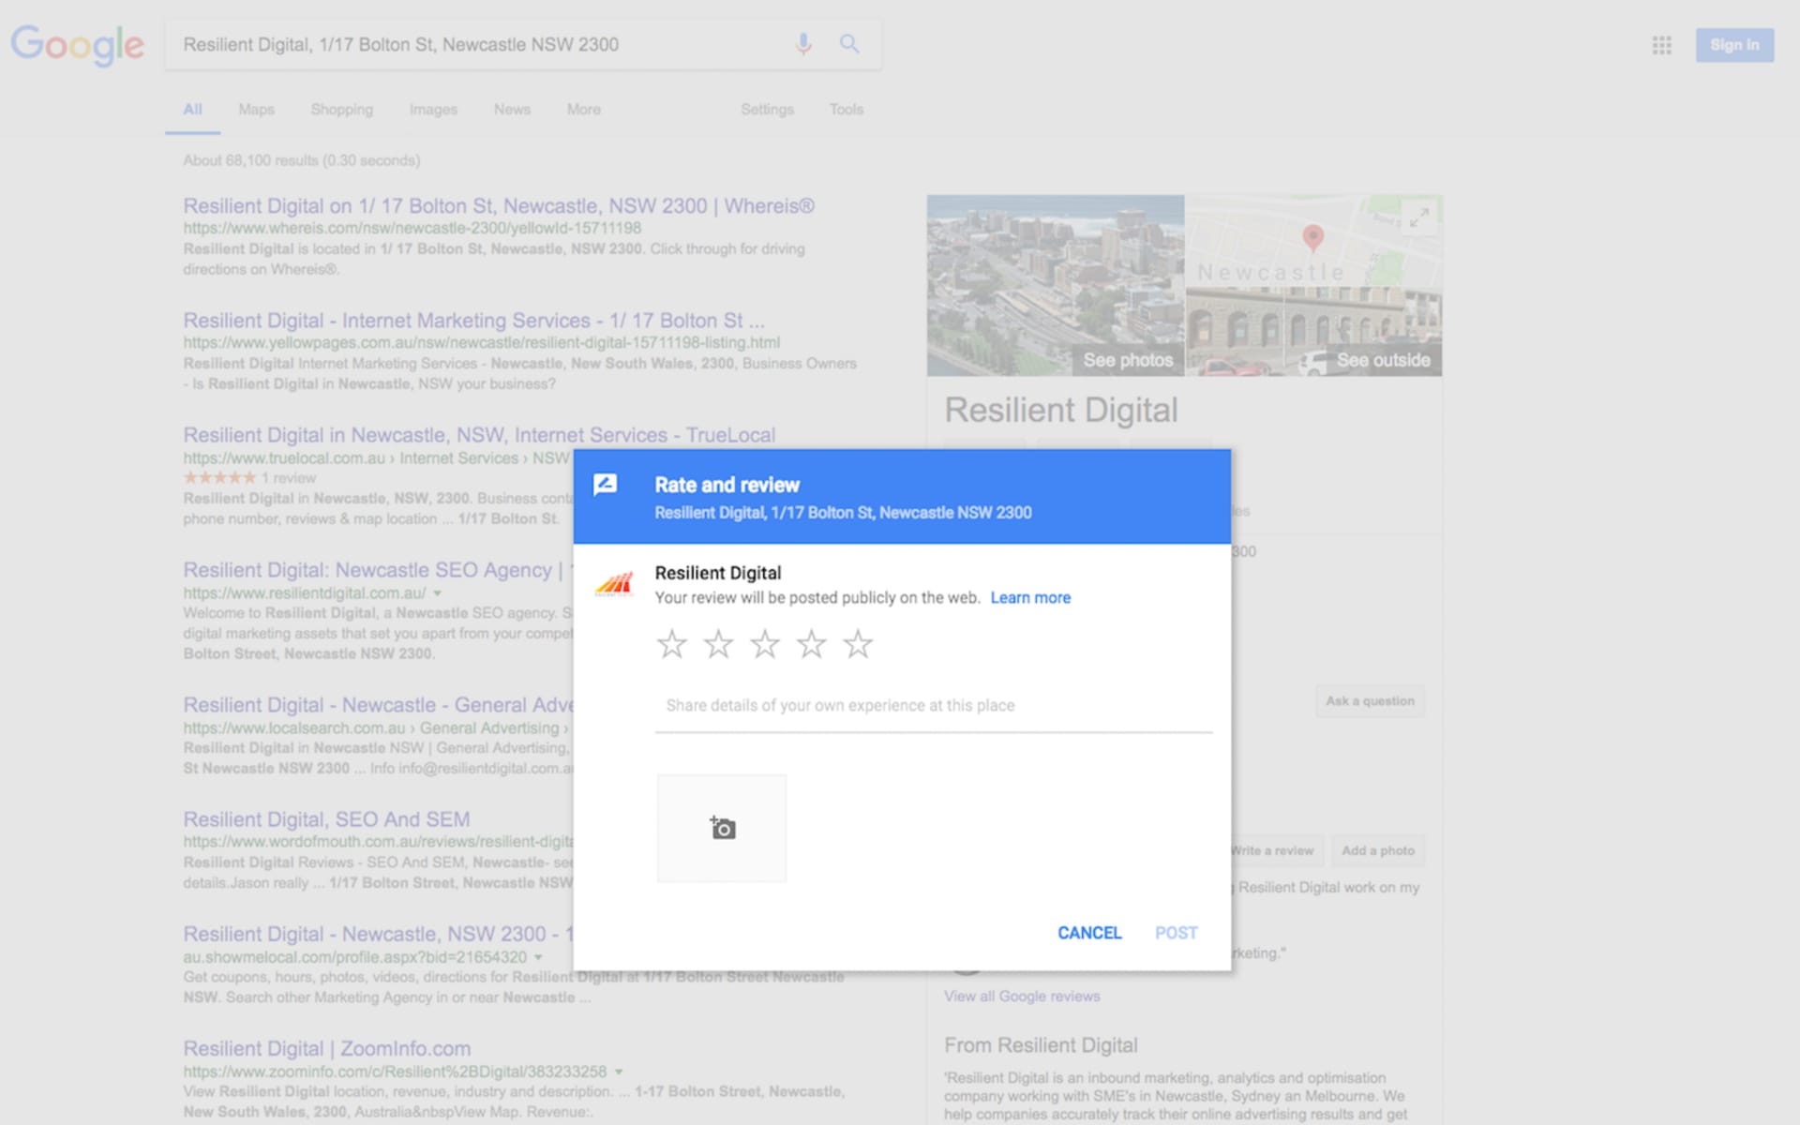Select the second rating star
Image resolution: width=1800 pixels, height=1125 pixels.
718,644
